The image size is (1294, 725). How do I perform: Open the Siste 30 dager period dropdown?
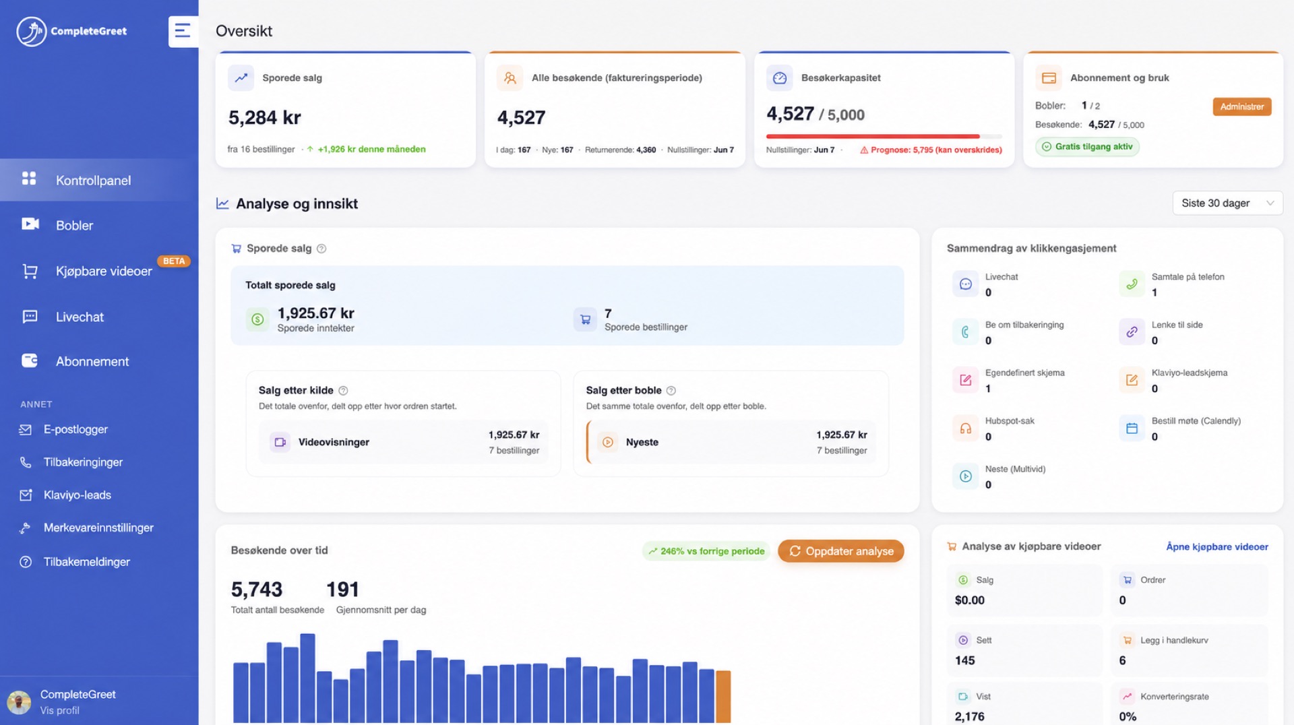pos(1227,203)
